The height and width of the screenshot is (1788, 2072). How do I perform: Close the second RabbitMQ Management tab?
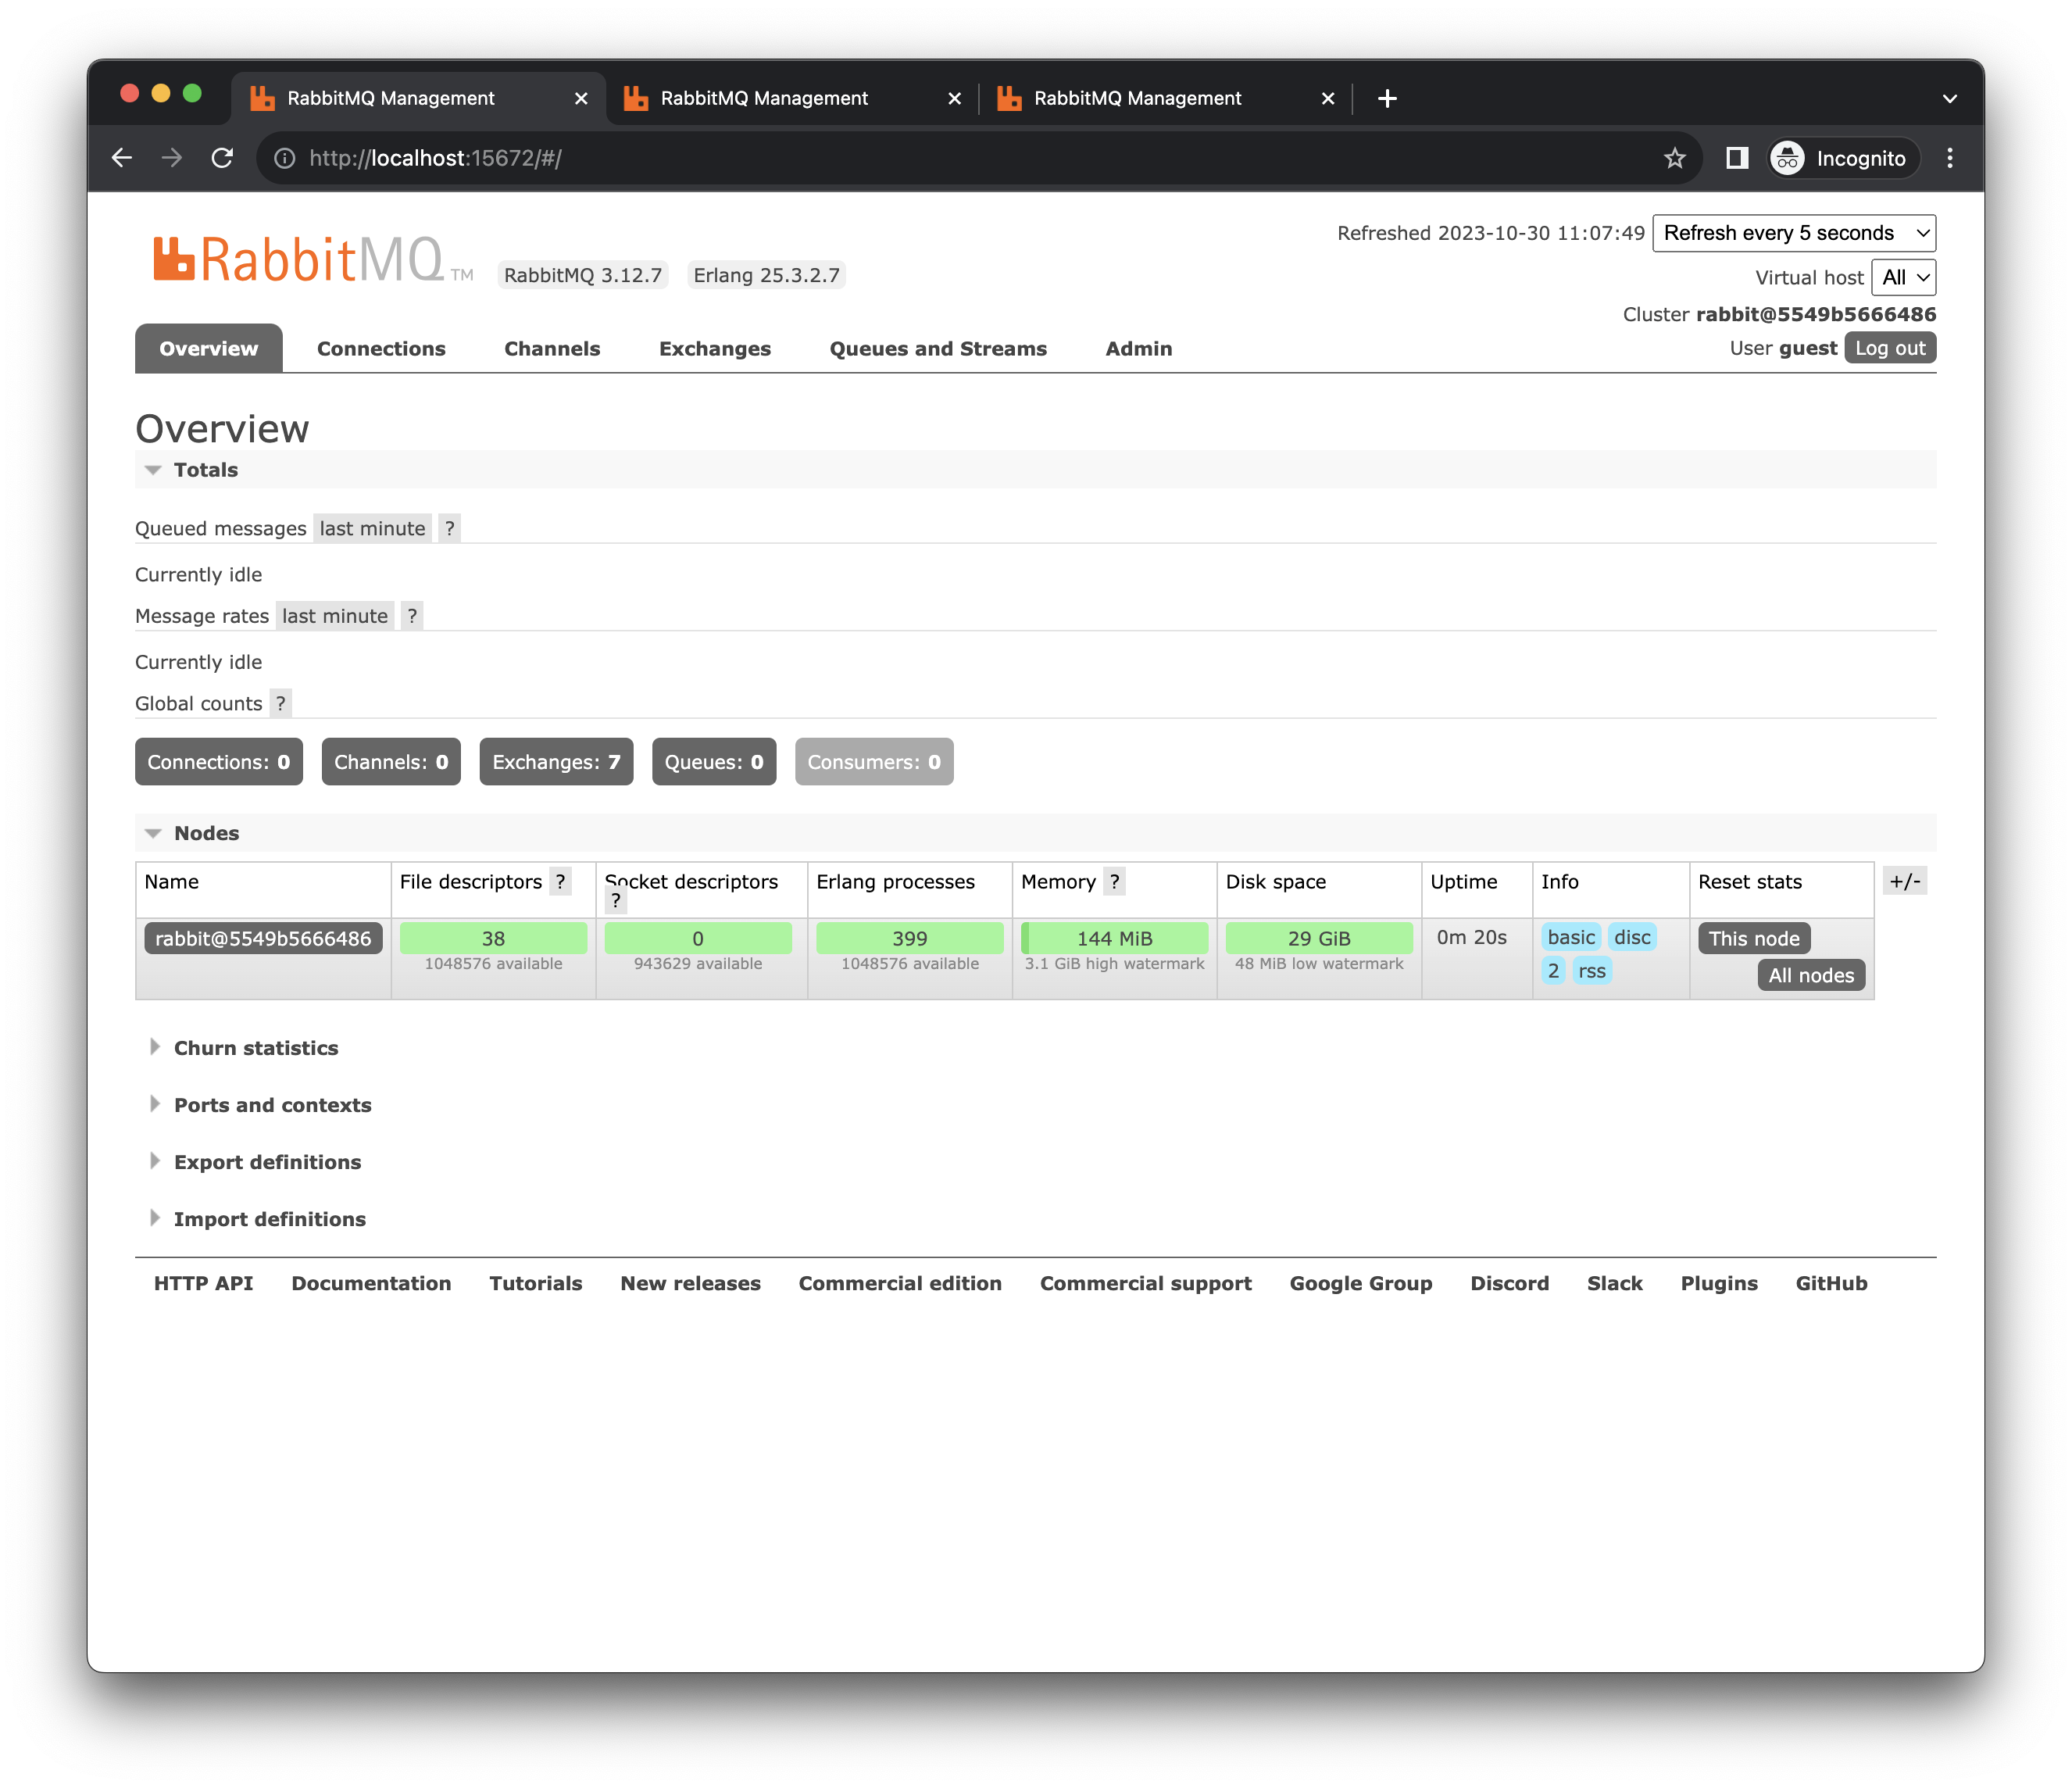tap(954, 98)
